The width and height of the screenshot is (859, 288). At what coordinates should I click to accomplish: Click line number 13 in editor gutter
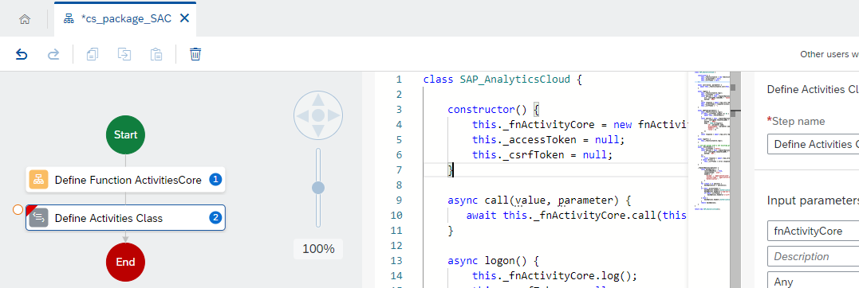[x=396, y=260]
